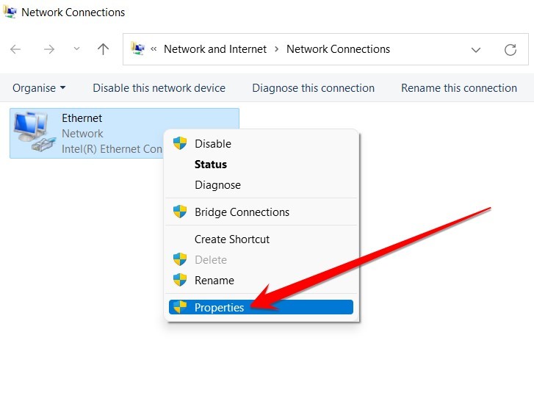Click Network and Internet breadcrumb

(215, 49)
